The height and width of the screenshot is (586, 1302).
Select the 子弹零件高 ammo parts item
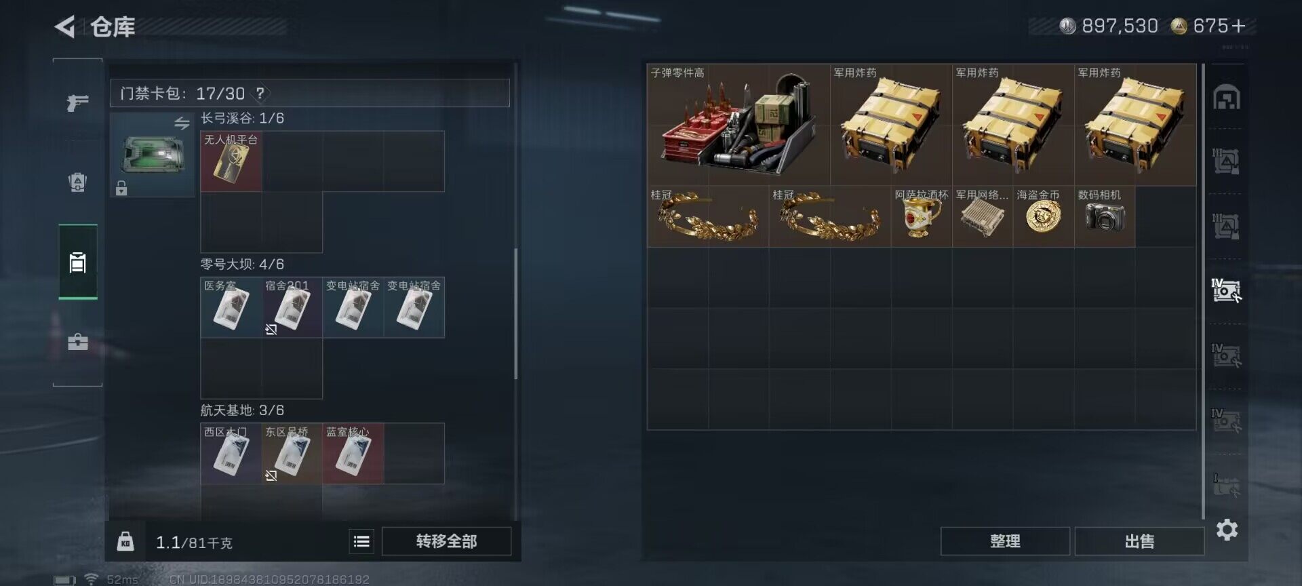pyautogui.click(x=738, y=125)
